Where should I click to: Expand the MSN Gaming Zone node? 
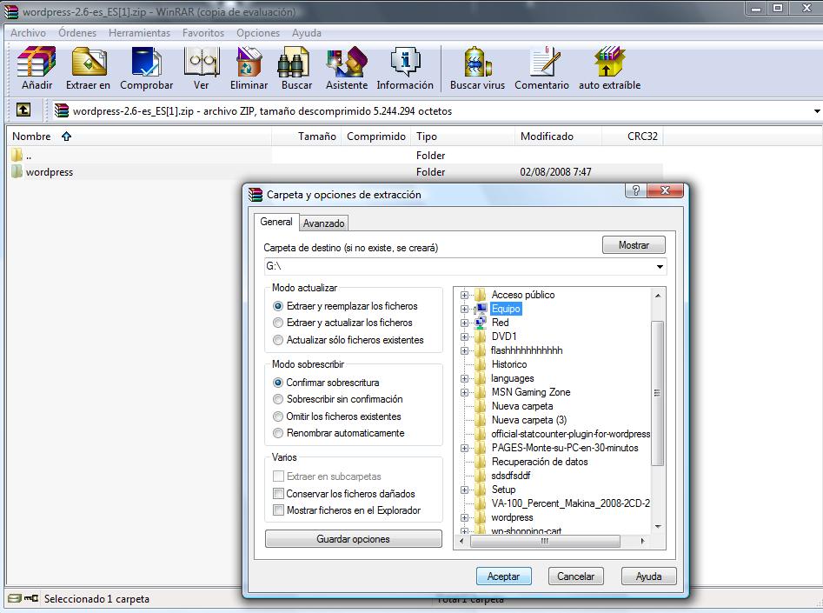(464, 392)
